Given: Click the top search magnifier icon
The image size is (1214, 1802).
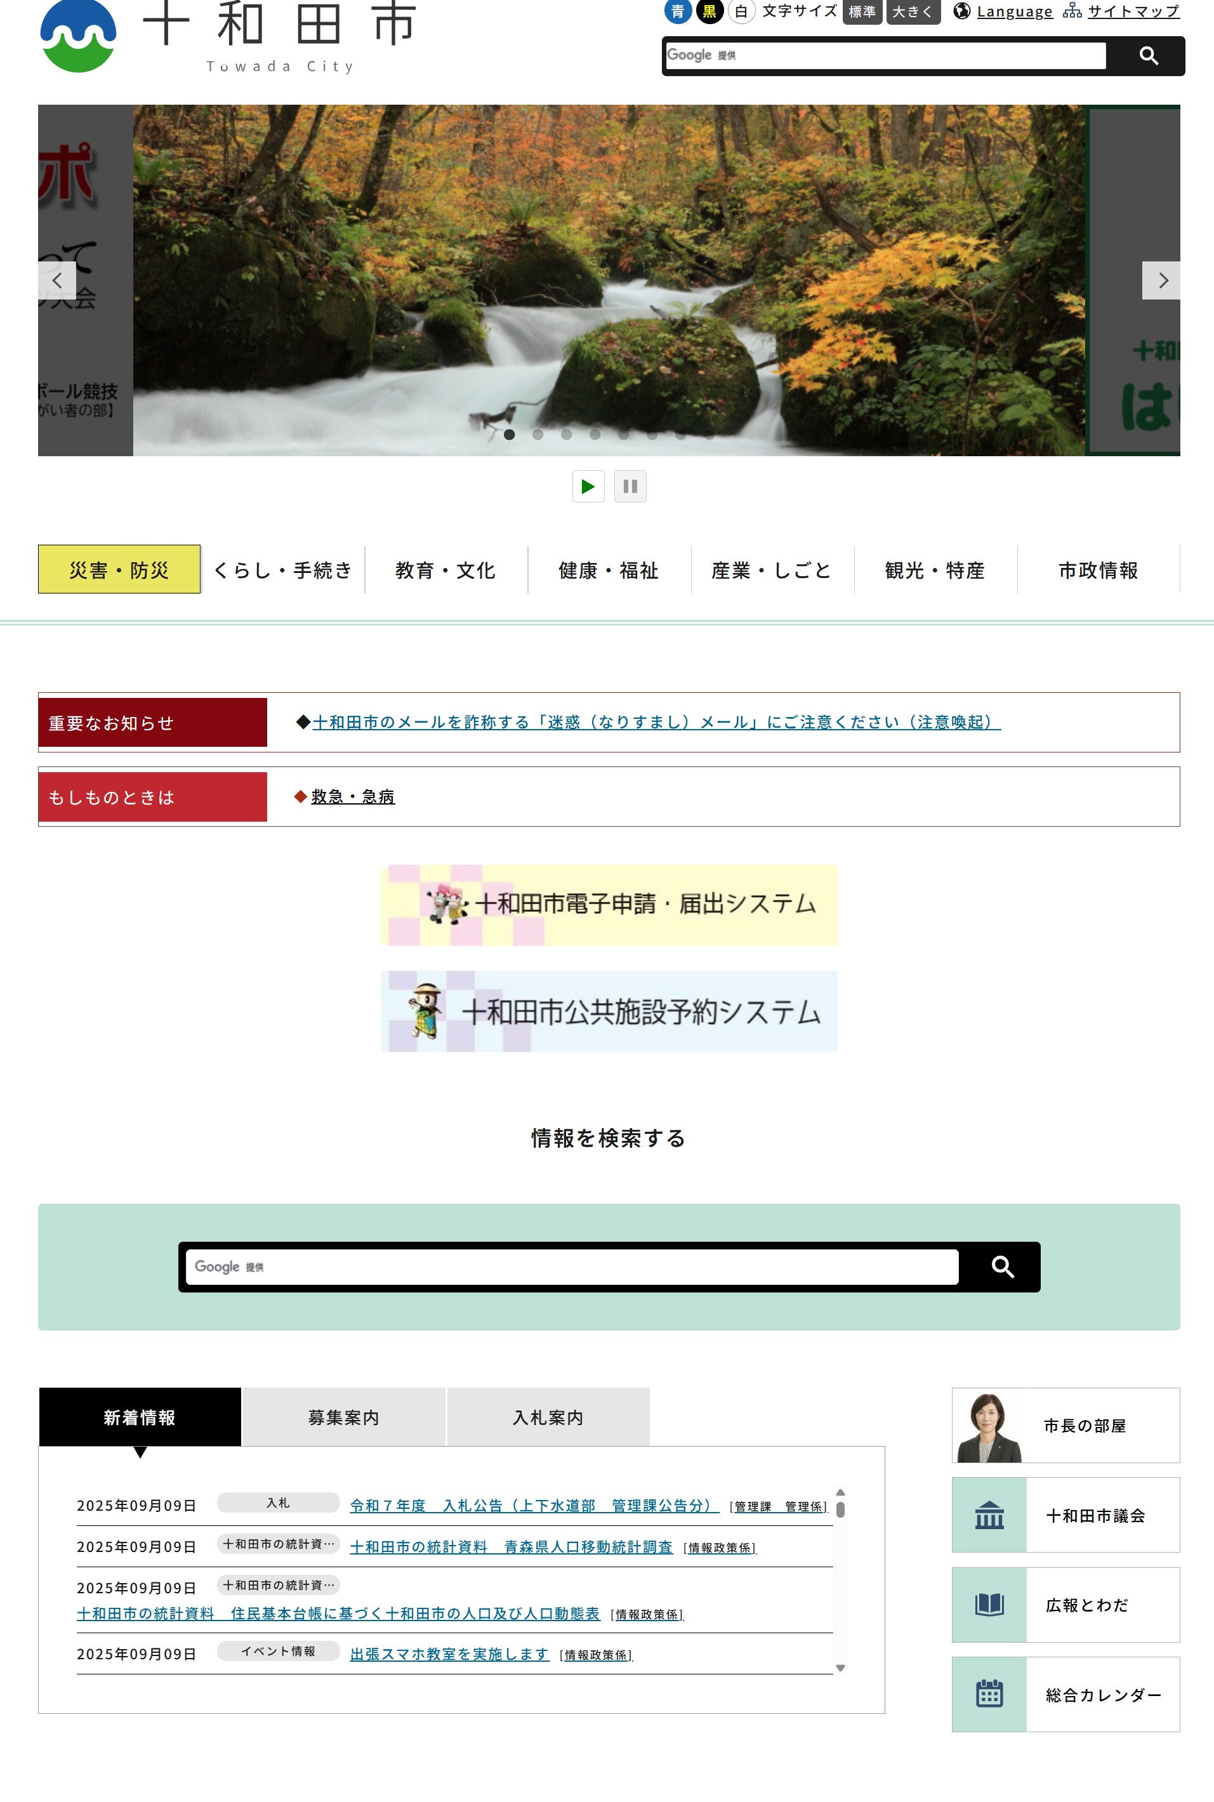Looking at the screenshot, I should pyautogui.click(x=1147, y=56).
